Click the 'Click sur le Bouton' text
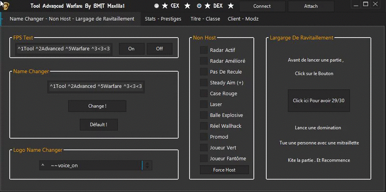The height and width of the screenshot is (192, 386). (314, 73)
